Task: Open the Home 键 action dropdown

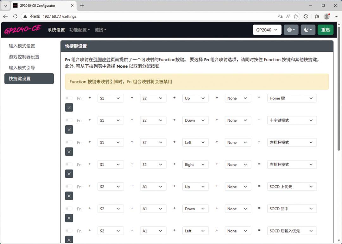Action: point(292,98)
